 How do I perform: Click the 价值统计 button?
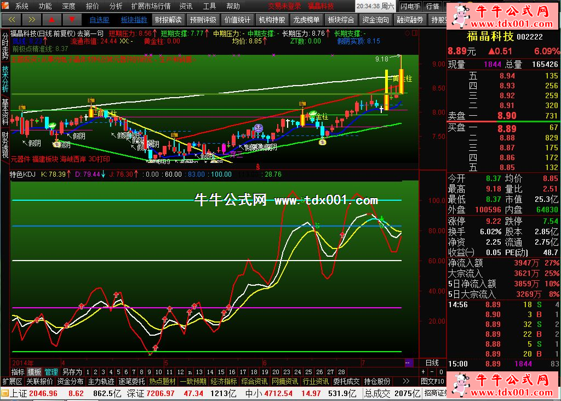pyautogui.click(x=238, y=20)
